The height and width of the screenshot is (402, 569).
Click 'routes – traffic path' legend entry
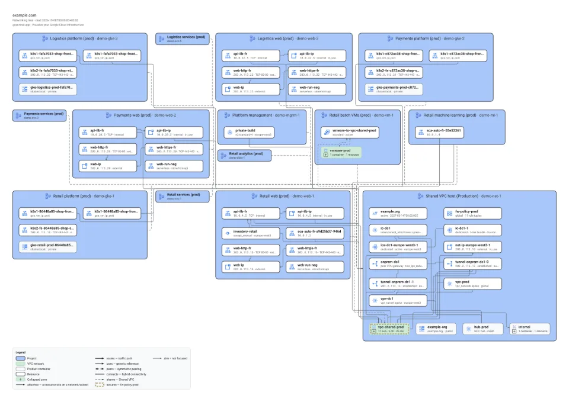point(114,359)
